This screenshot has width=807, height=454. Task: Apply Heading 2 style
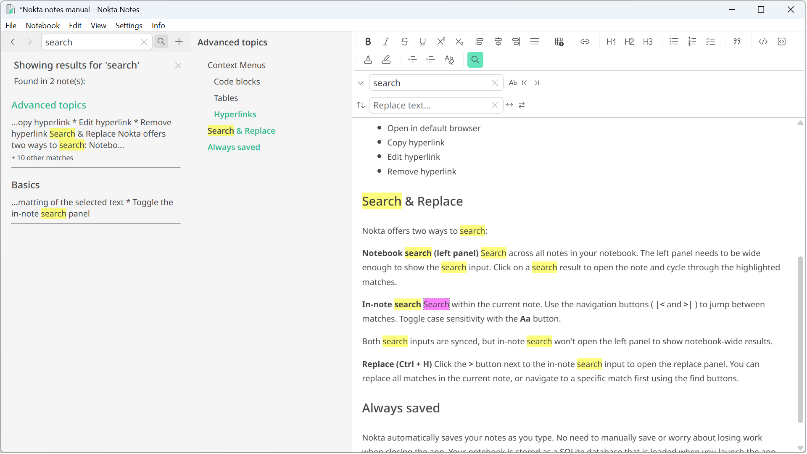[629, 41]
